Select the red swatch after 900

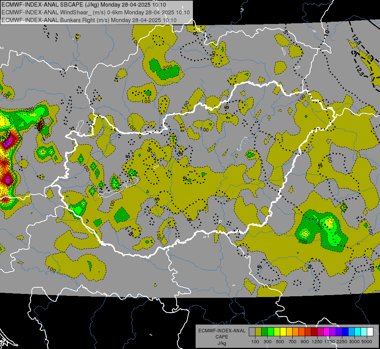click(308, 332)
